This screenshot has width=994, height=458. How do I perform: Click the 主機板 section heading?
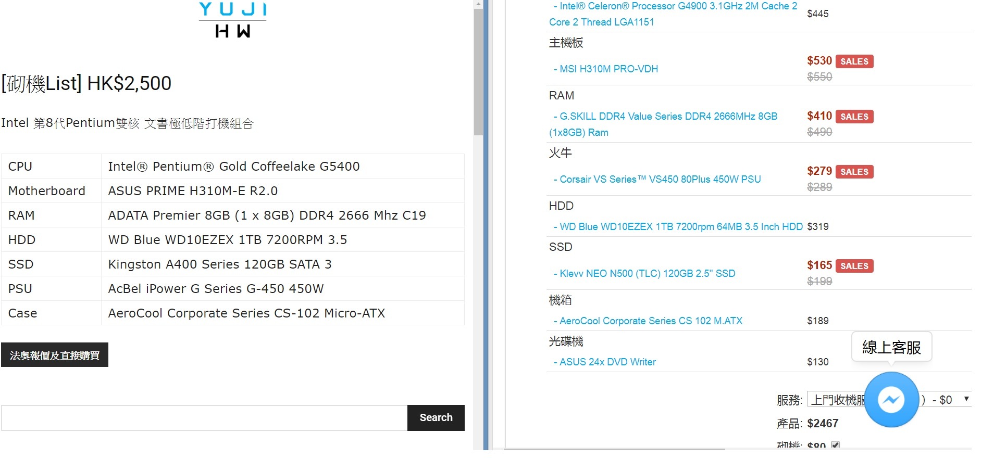click(566, 43)
